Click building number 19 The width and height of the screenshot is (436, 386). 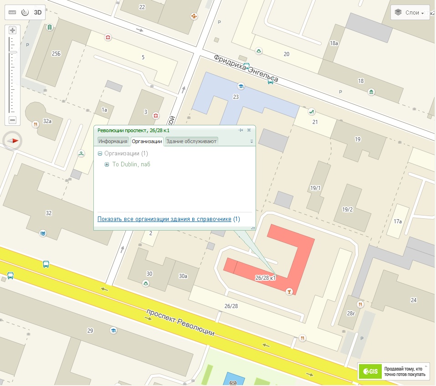[358, 139]
